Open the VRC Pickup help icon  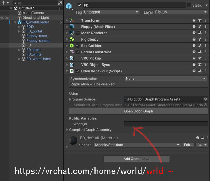(x=194, y=58)
